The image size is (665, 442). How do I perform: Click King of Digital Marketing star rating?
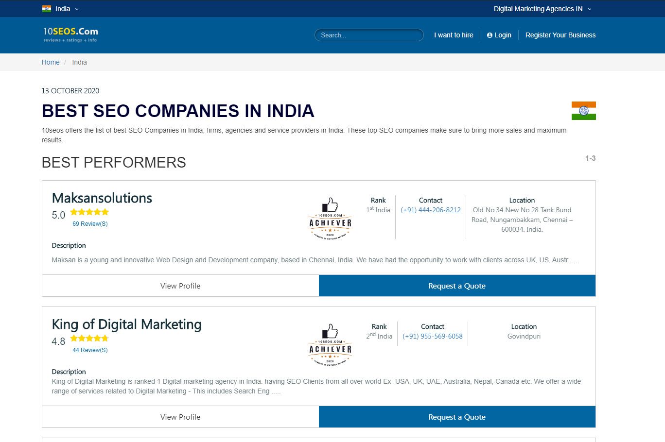click(89, 338)
